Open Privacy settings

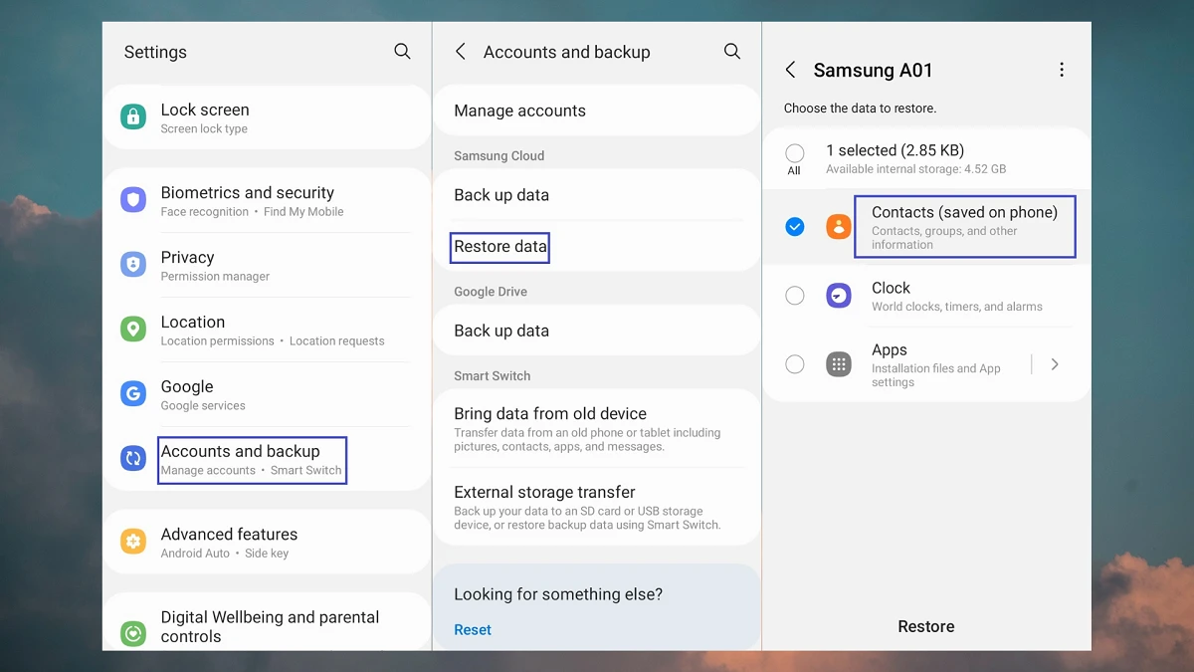click(267, 265)
